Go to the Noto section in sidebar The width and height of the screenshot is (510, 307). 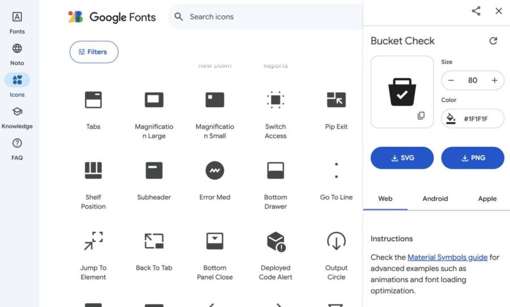click(x=17, y=54)
